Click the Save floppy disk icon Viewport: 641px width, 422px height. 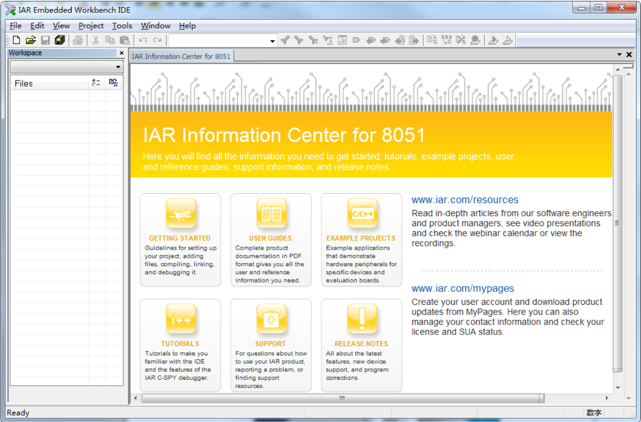tap(45, 40)
